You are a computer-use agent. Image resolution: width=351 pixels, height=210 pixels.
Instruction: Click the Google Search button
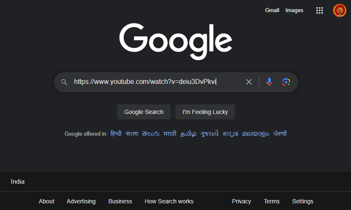[x=144, y=112]
